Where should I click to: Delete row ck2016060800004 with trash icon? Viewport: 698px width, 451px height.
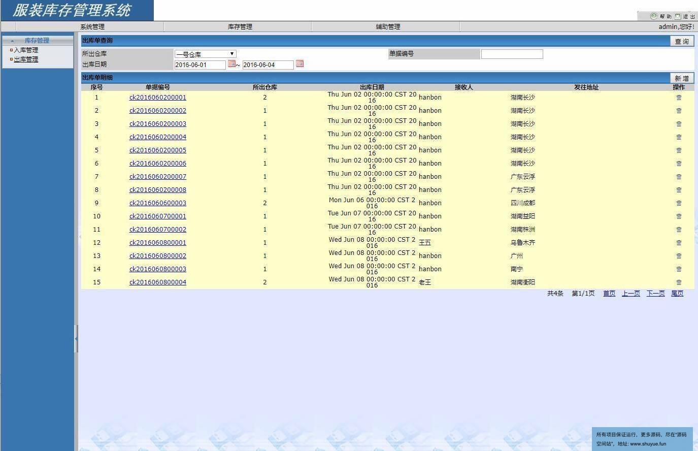point(679,282)
